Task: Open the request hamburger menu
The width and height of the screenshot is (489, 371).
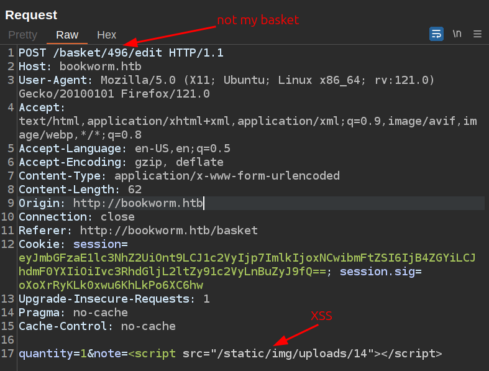Action: pyautogui.click(x=477, y=34)
